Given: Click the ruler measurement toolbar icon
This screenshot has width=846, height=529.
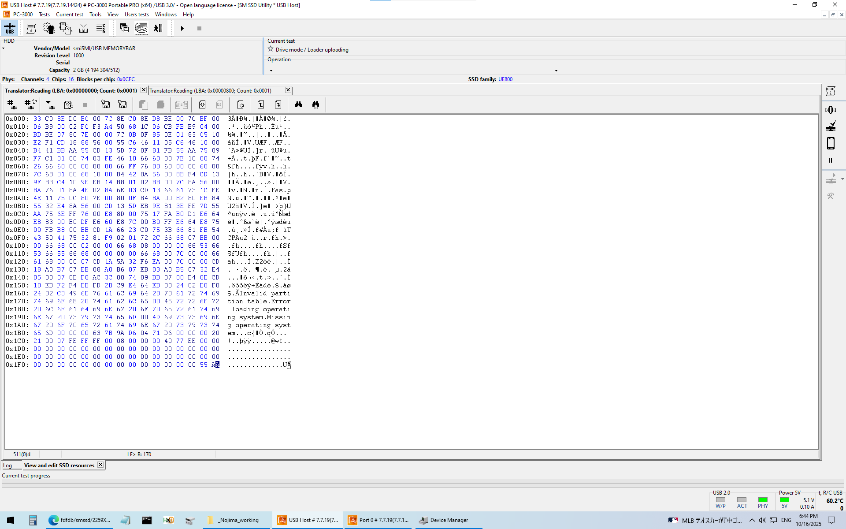Looking at the screenshot, I should pyautogui.click(x=83, y=28).
